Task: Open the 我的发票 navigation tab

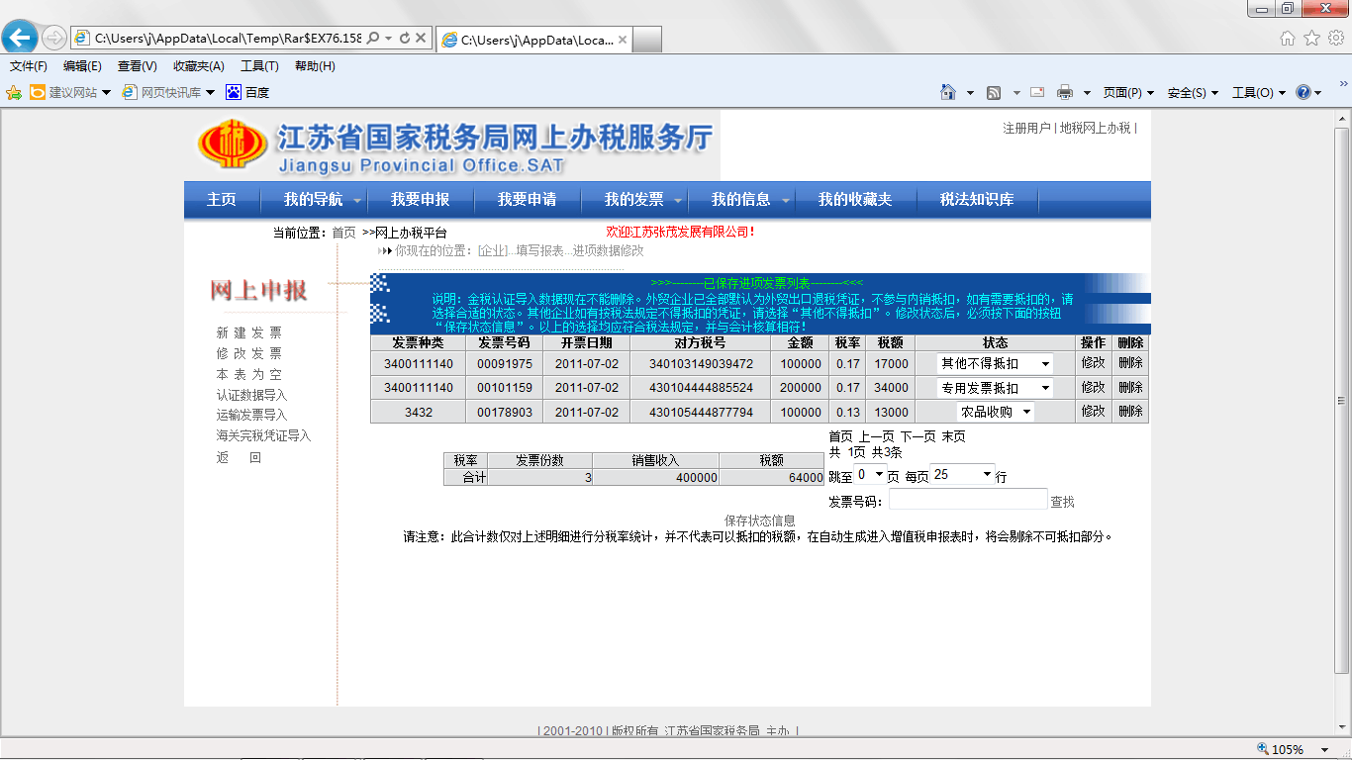Action: click(633, 200)
